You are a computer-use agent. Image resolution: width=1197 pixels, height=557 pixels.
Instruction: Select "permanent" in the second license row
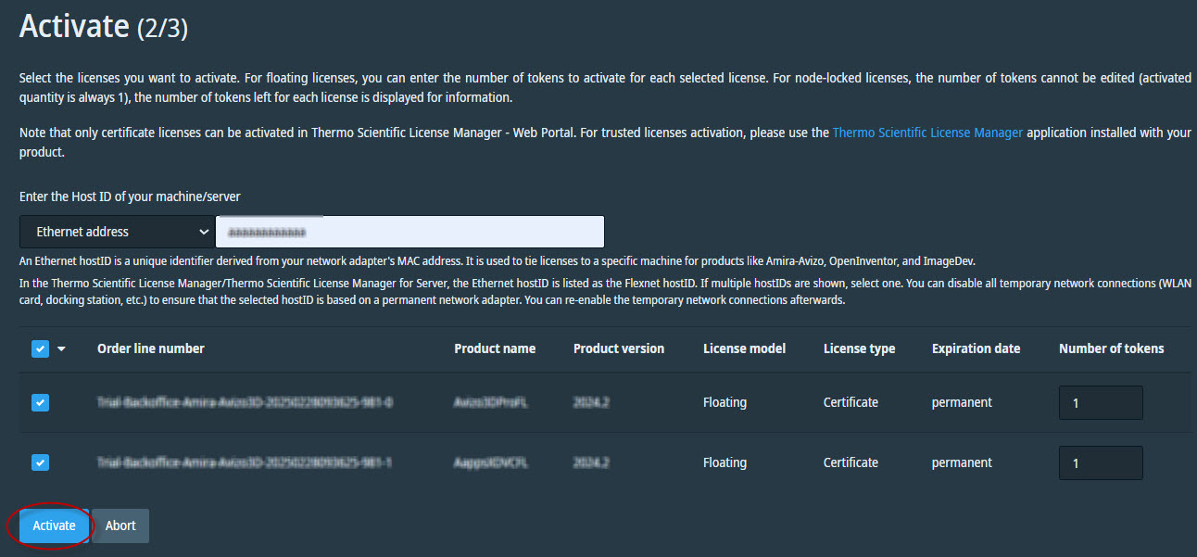(963, 462)
